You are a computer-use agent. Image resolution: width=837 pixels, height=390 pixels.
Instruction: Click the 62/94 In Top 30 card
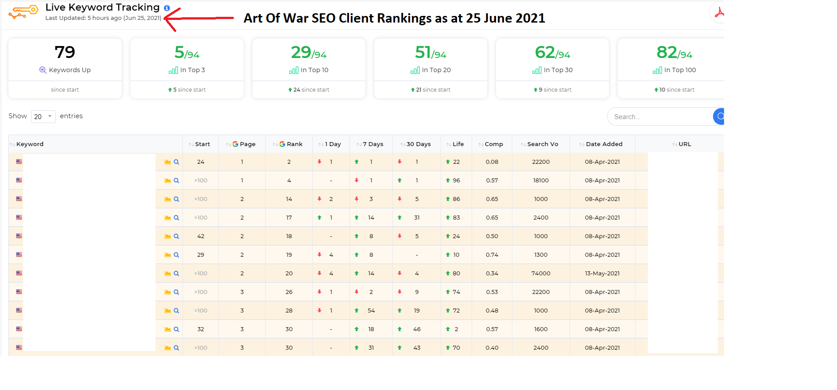(552, 68)
